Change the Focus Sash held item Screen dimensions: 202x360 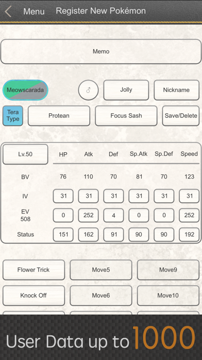coord(126,116)
